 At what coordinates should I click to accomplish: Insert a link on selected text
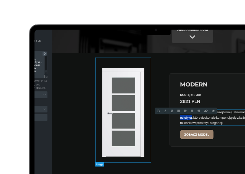click(206, 111)
